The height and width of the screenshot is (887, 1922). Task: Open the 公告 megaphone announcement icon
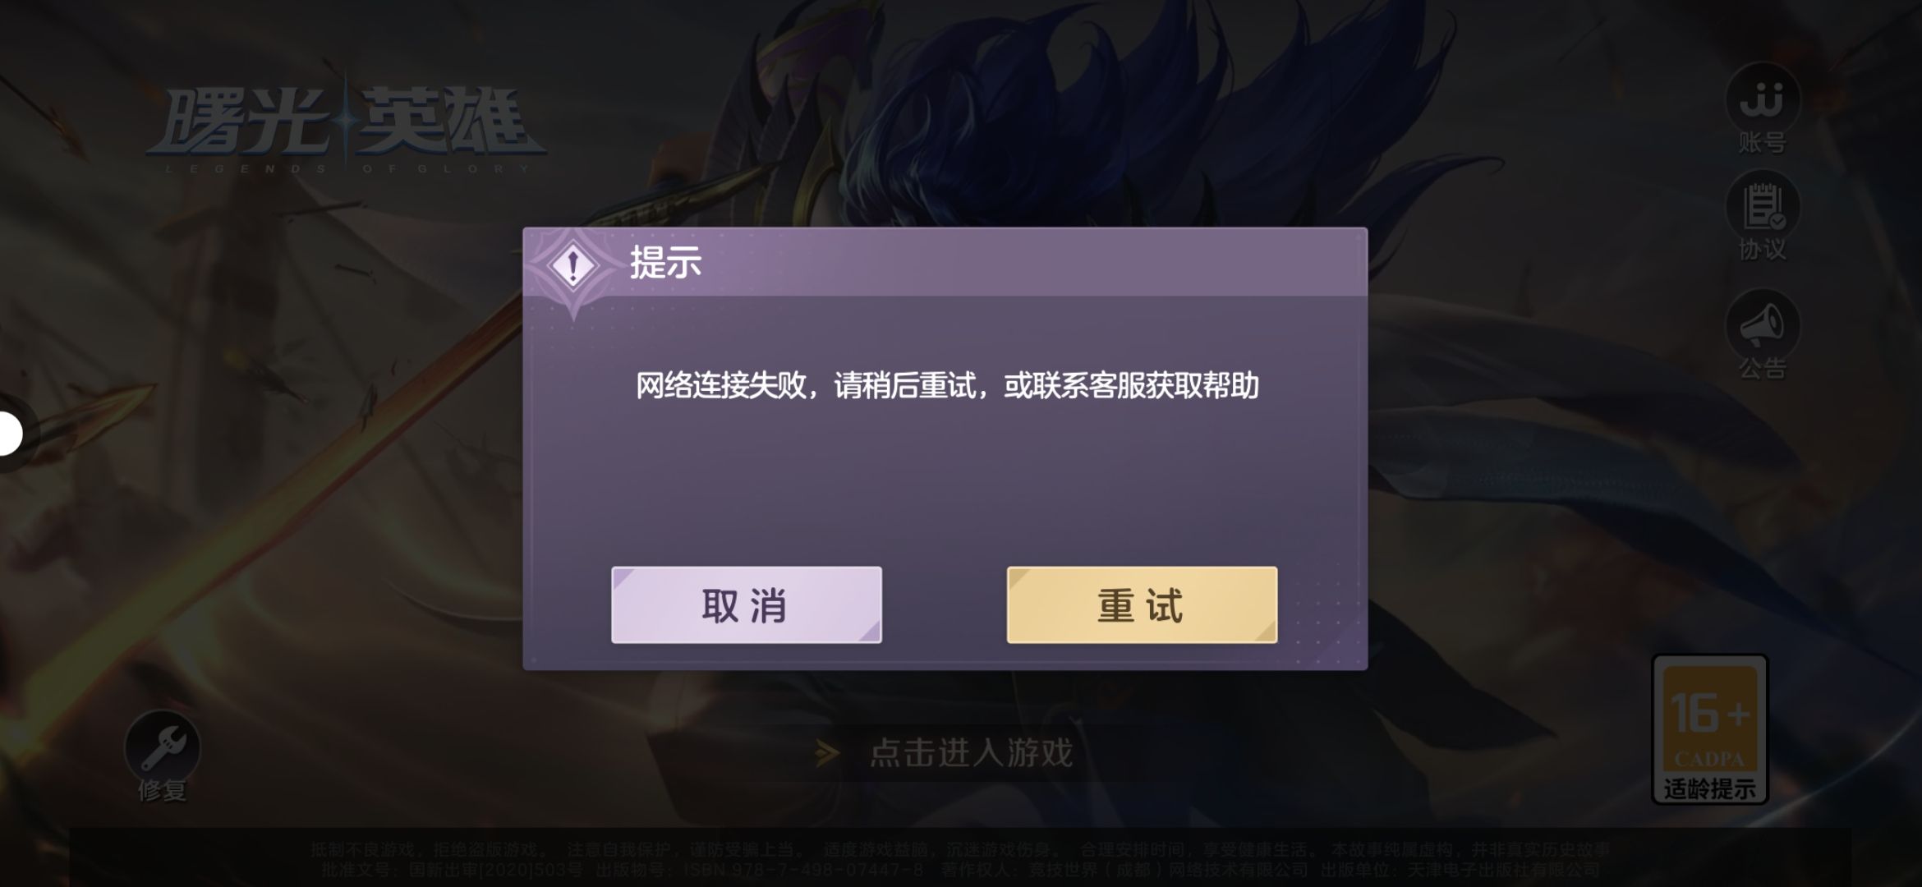tap(1763, 325)
